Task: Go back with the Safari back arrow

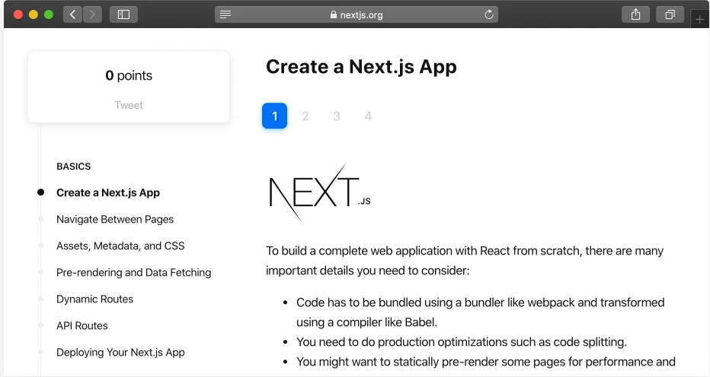Action: point(73,14)
